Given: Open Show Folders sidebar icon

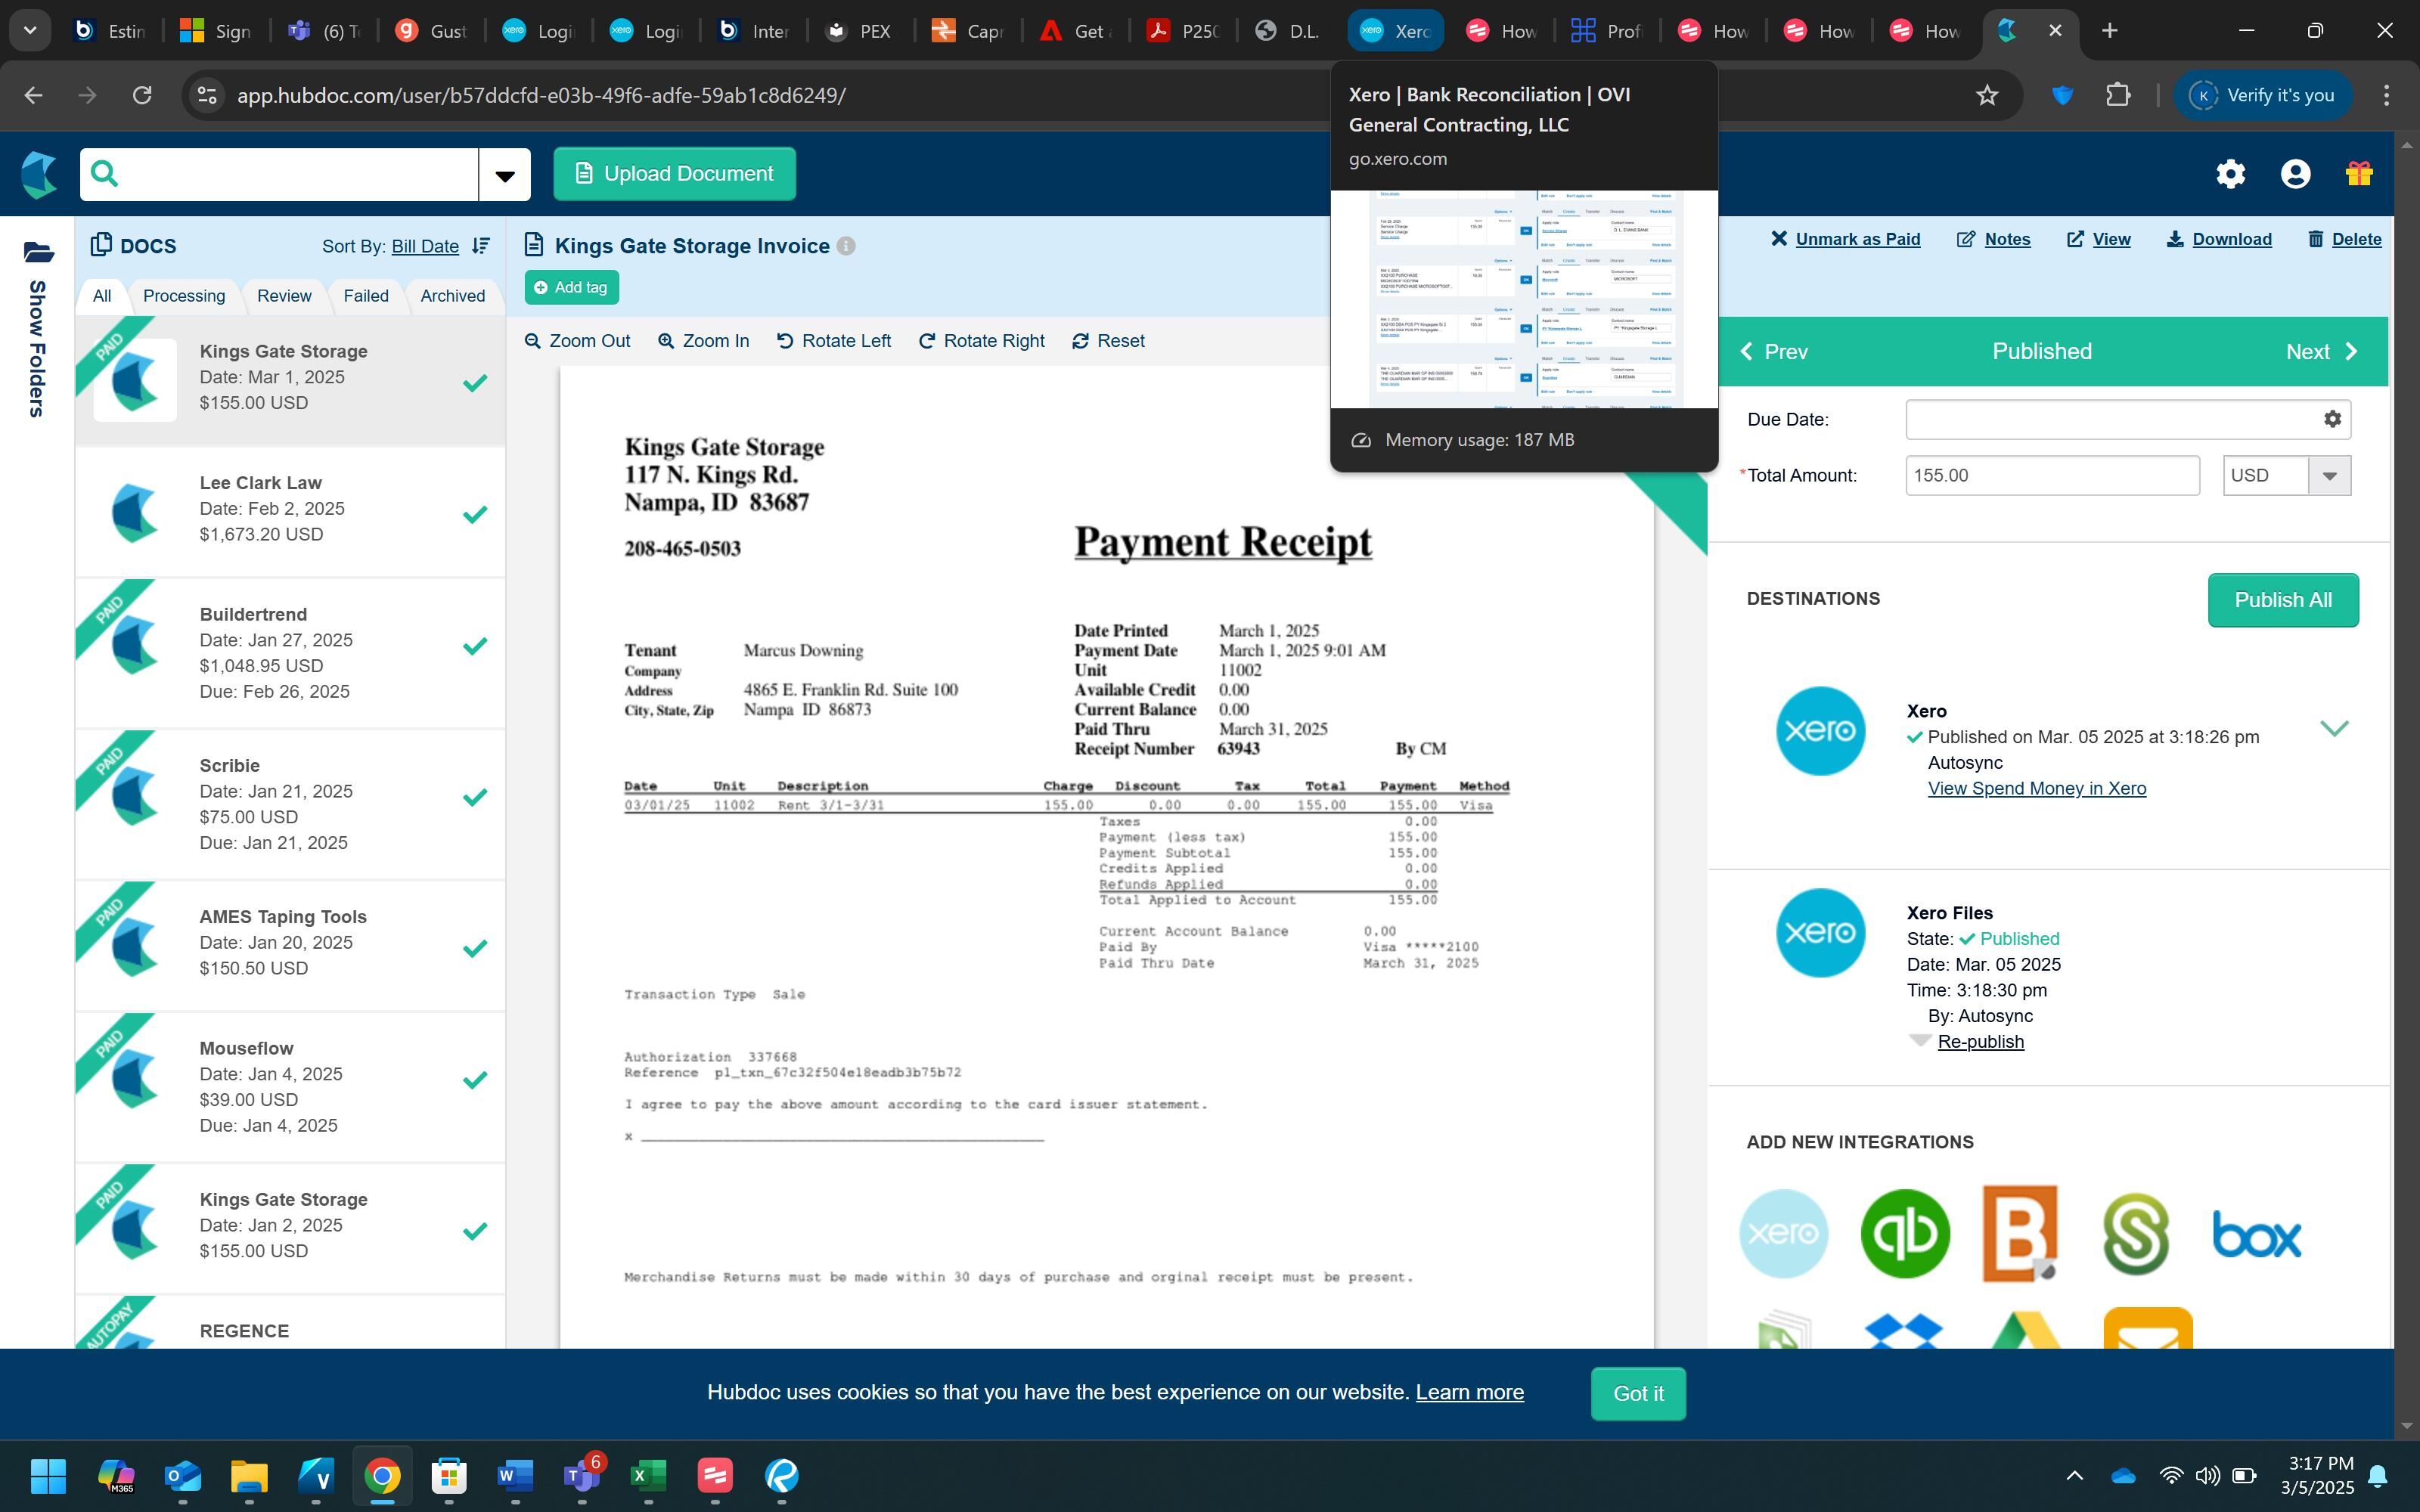Looking at the screenshot, I should coord(38,252).
